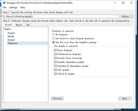Select the Output topic

coord(11,40)
